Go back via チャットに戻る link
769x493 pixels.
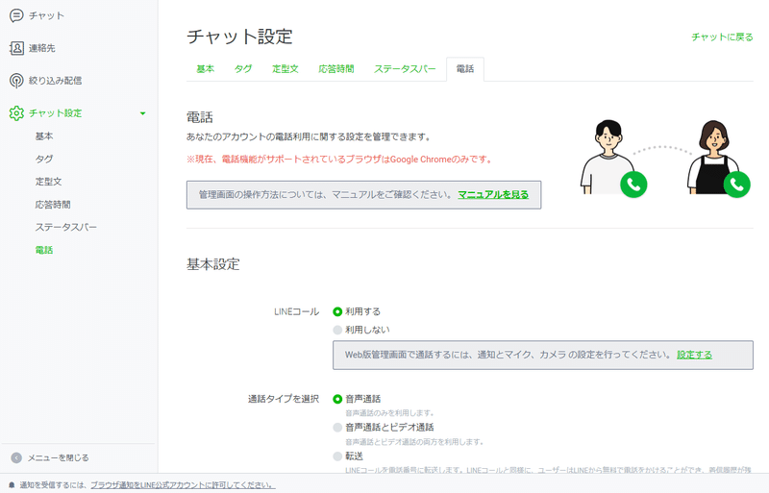click(x=722, y=37)
